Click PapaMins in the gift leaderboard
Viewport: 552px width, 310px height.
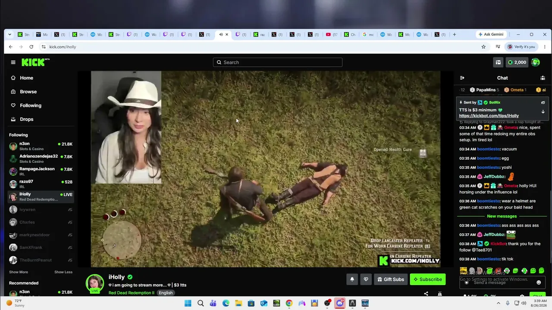pos(484,90)
